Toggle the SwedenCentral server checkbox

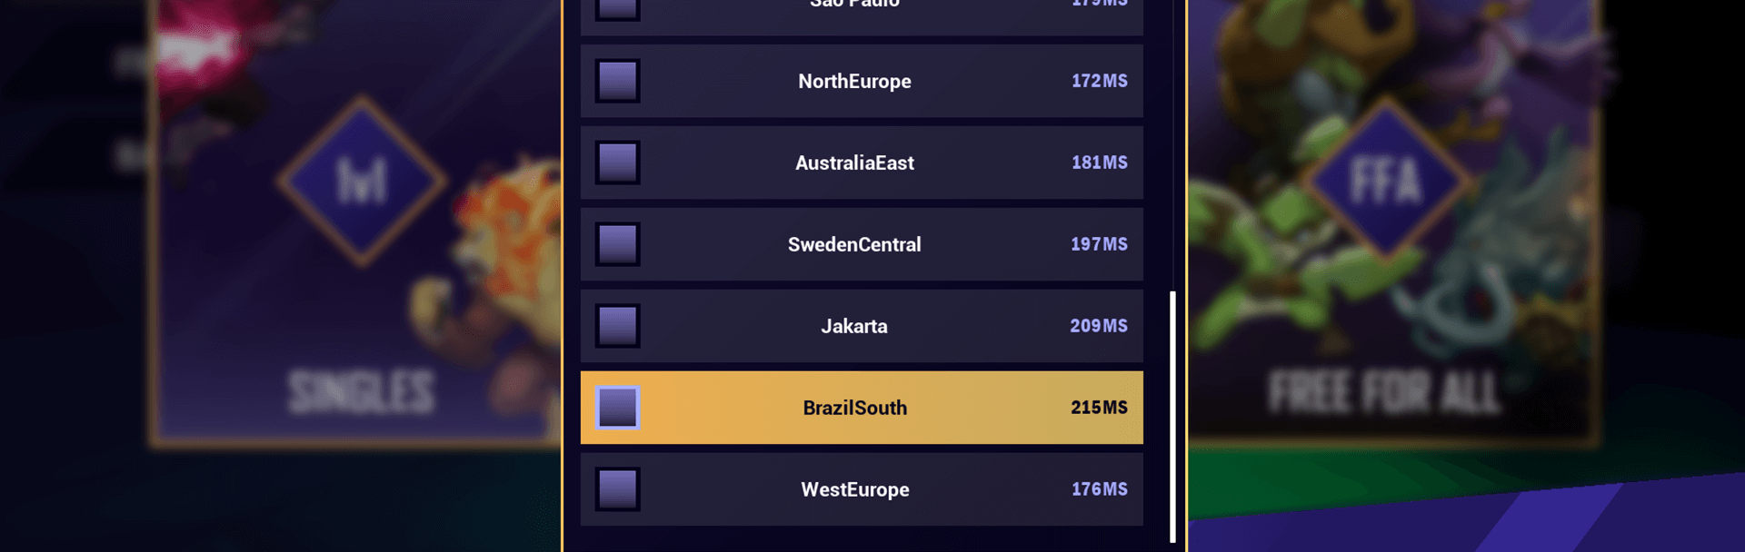pyautogui.click(x=617, y=243)
